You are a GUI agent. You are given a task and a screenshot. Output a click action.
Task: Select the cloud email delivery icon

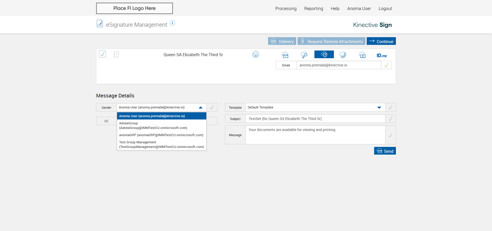click(285, 55)
